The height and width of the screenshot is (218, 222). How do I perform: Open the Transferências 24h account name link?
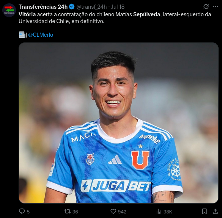pyautogui.click(x=43, y=7)
